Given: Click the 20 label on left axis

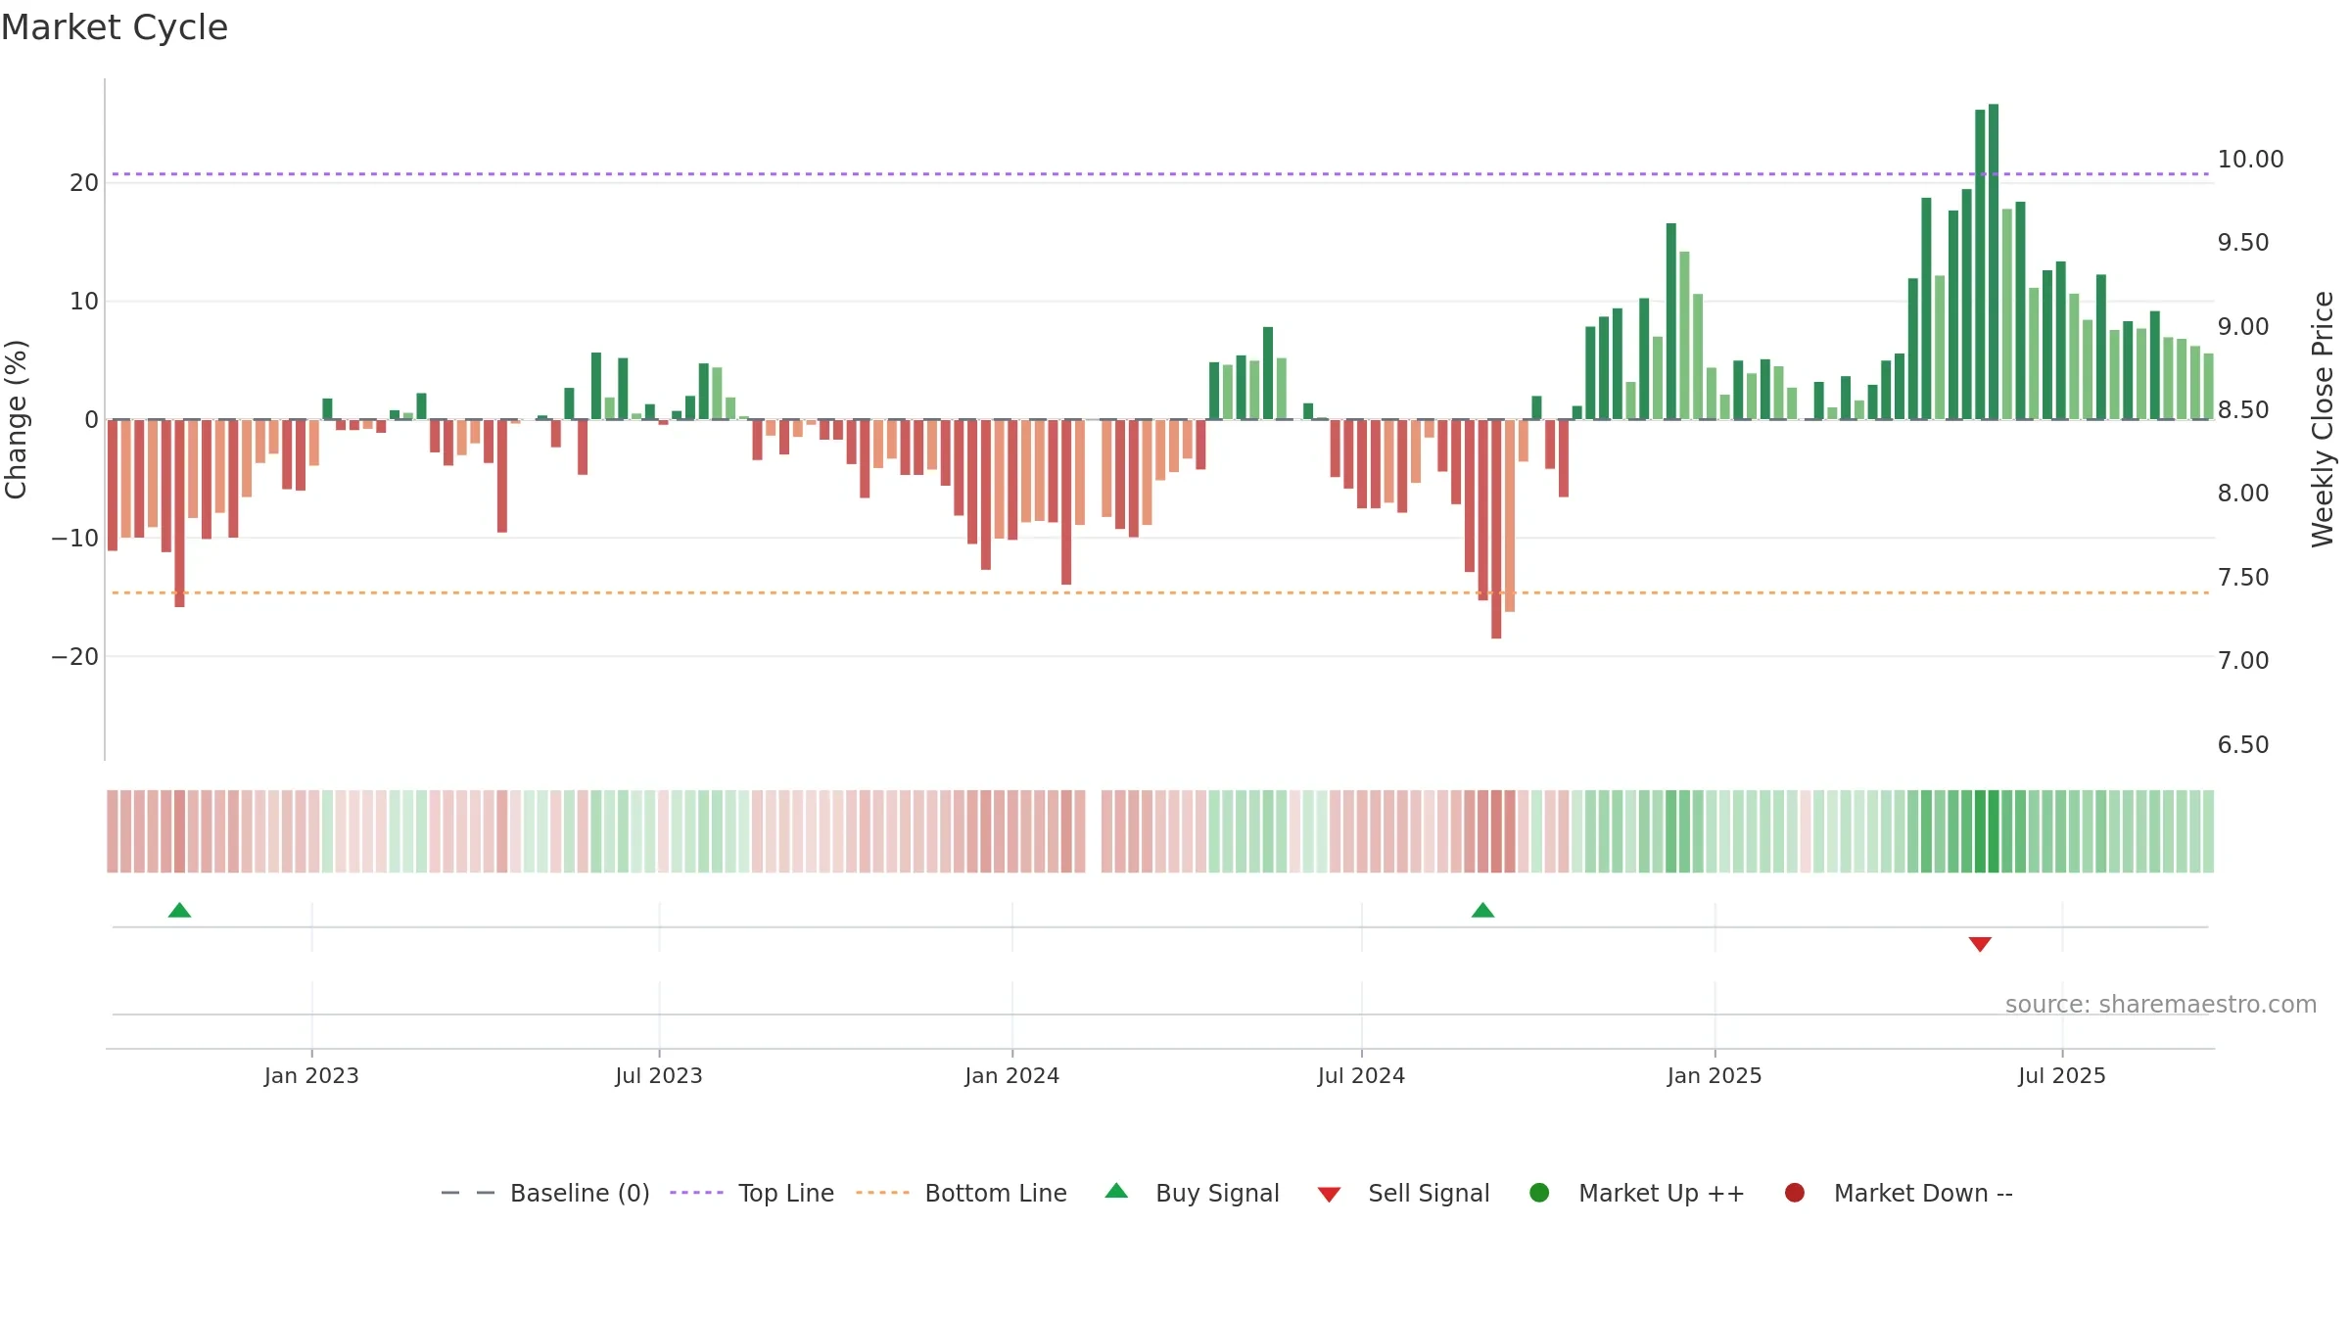Looking at the screenshot, I should [x=84, y=183].
